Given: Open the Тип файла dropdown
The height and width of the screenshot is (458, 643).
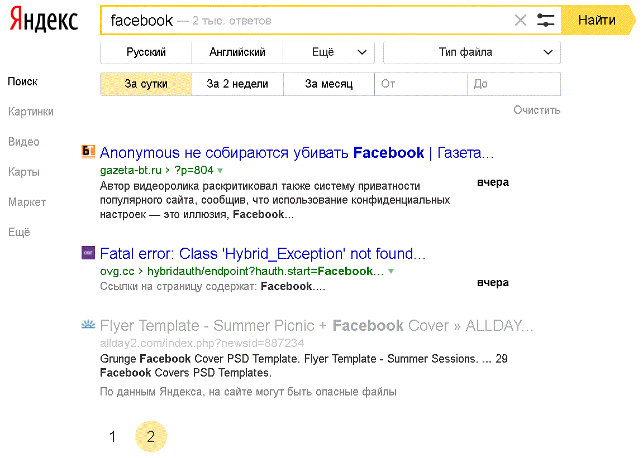Looking at the screenshot, I should [471, 52].
